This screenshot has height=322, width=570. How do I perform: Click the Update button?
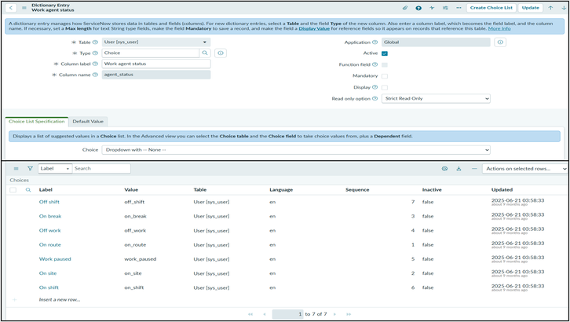(x=531, y=8)
